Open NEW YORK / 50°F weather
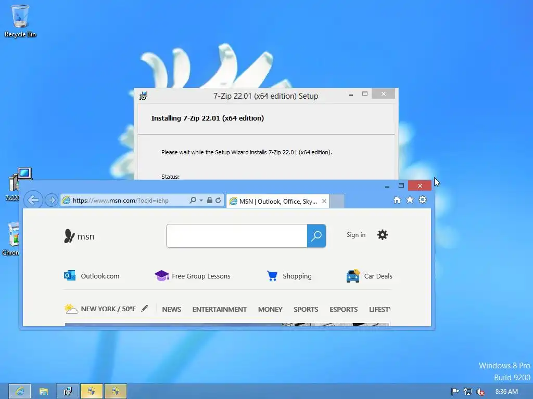Image resolution: width=533 pixels, height=399 pixels. [x=108, y=309]
